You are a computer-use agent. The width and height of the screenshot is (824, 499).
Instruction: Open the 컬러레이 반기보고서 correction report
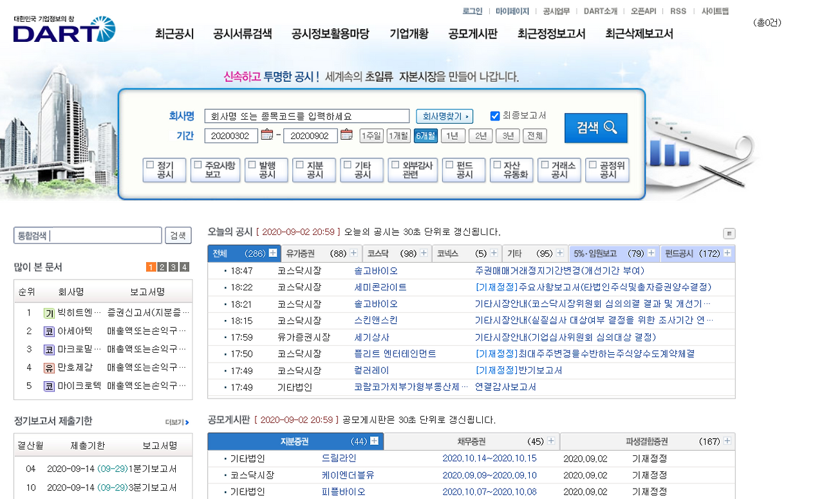519,371
